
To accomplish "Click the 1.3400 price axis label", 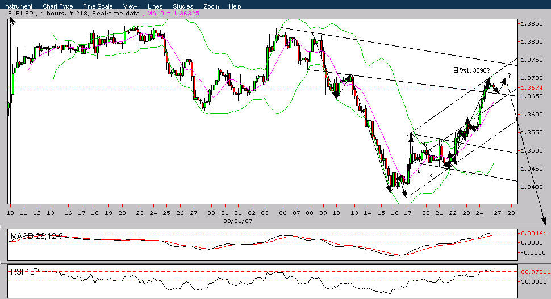I will coord(532,187).
